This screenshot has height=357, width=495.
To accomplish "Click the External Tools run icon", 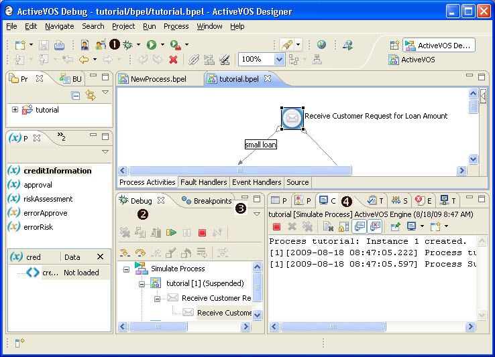I will (175, 45).
